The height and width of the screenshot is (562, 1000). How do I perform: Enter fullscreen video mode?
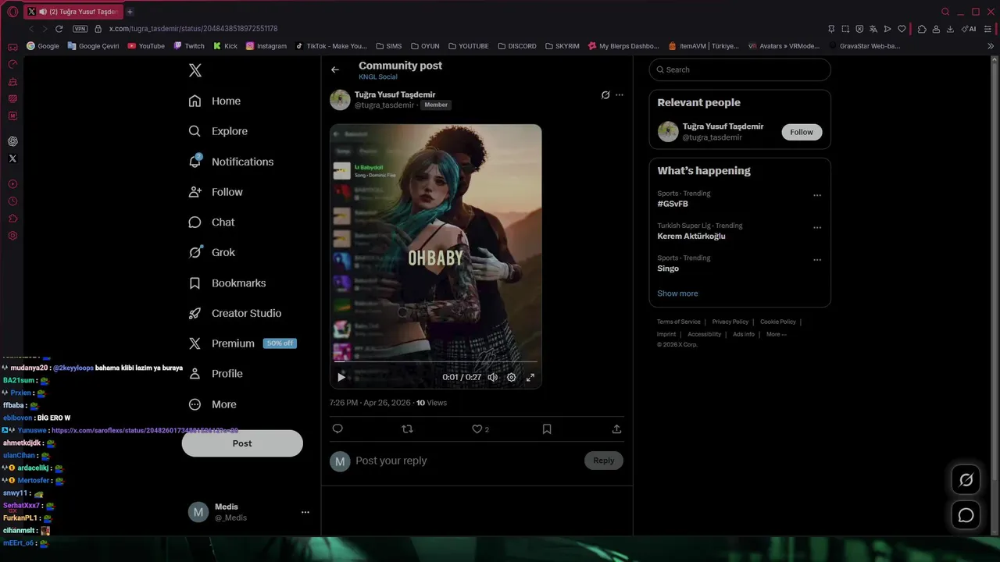530,377
